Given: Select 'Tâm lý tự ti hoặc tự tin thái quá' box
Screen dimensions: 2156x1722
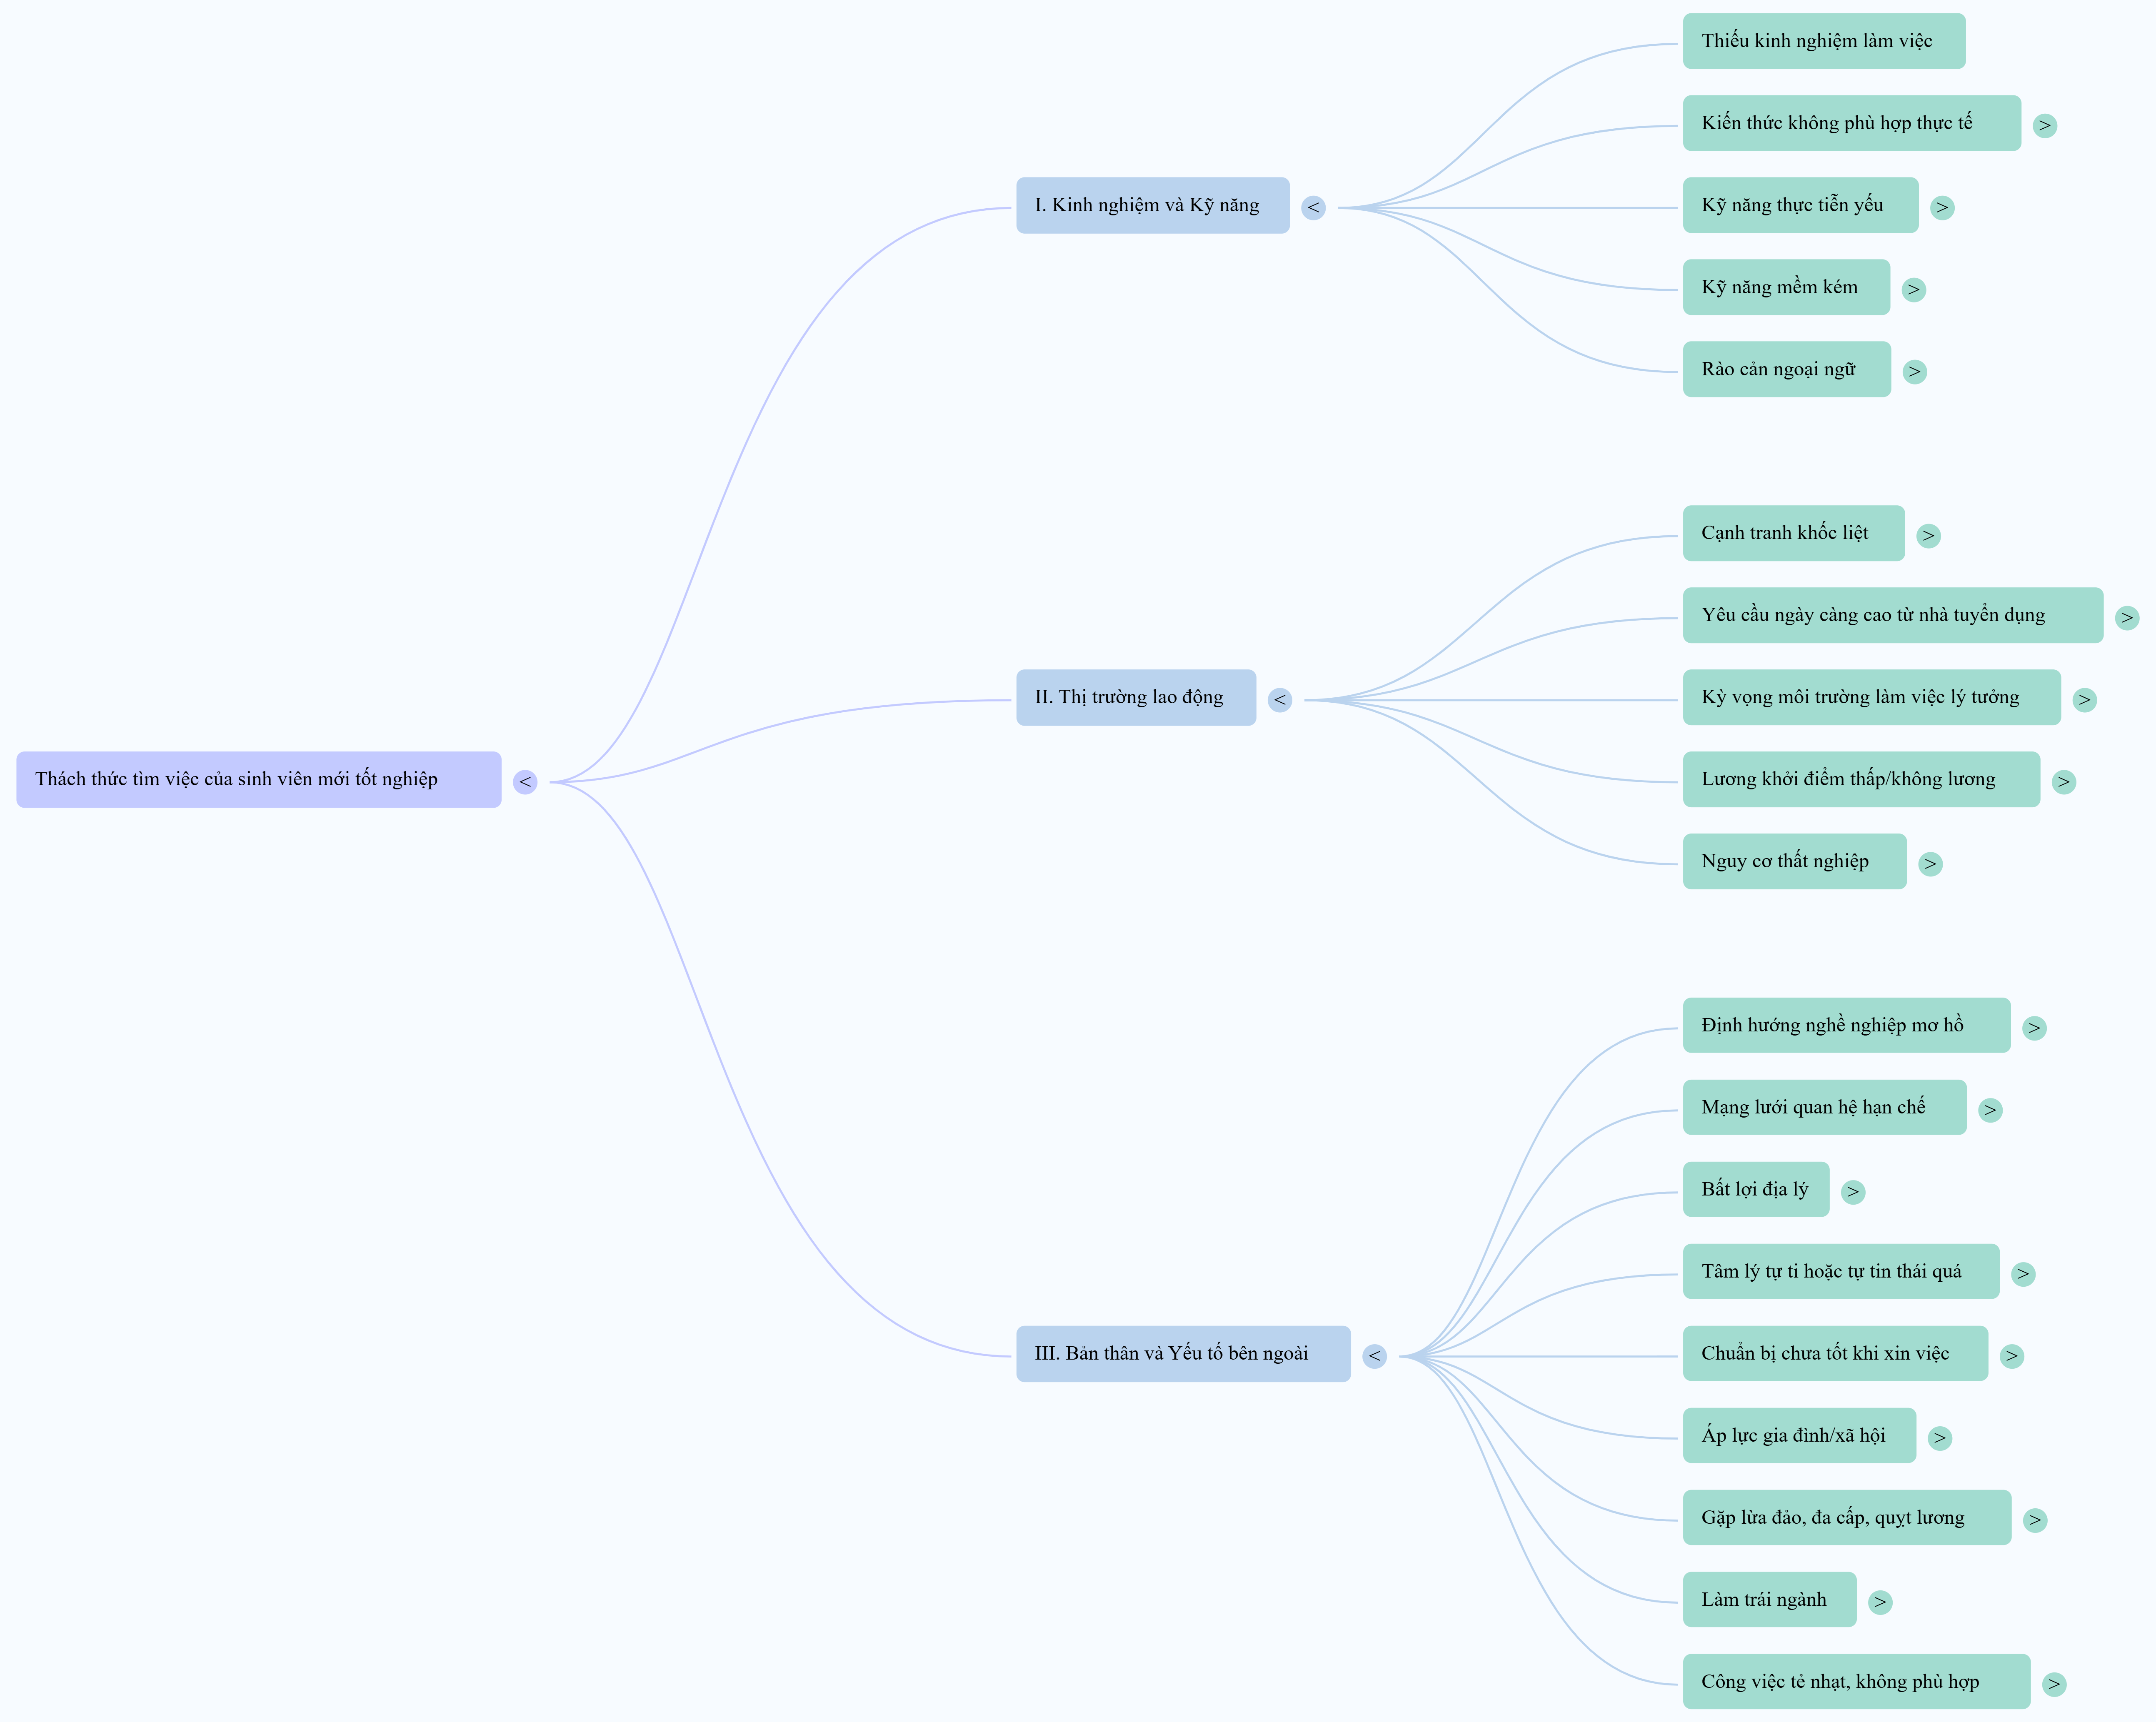Looking at the screenshot, I should tap(1841, 1271).
